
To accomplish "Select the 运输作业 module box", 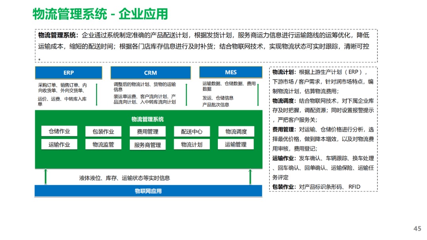I will (59, 144).
